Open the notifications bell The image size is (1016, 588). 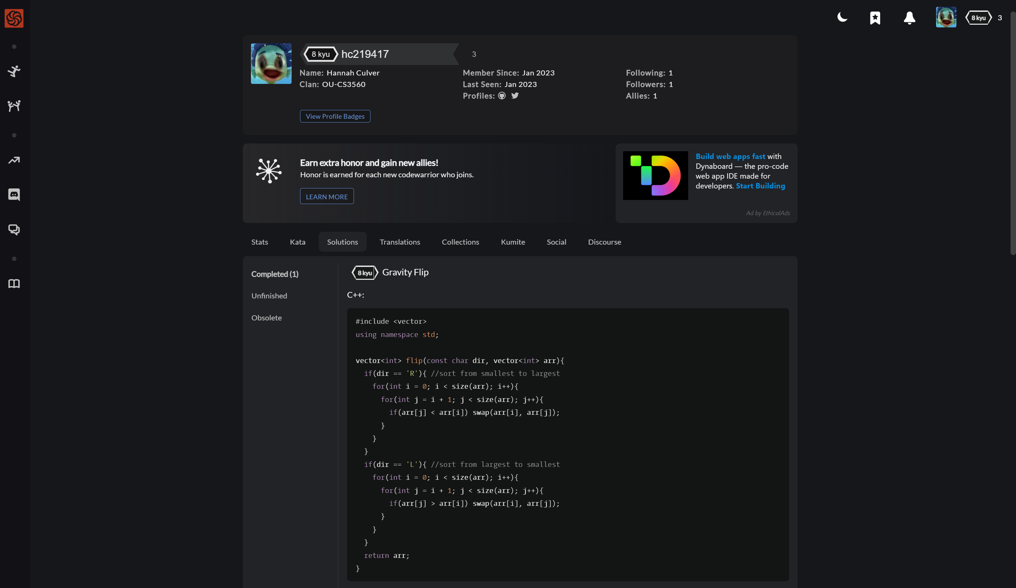click(x=909, y=18)
